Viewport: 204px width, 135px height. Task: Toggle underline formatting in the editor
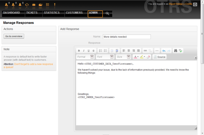click(88, 51)
